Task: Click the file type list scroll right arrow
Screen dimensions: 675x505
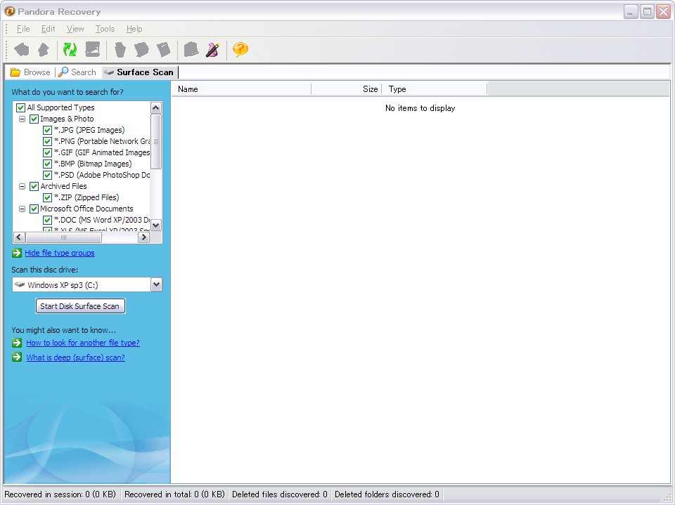Action: (143, 237)
